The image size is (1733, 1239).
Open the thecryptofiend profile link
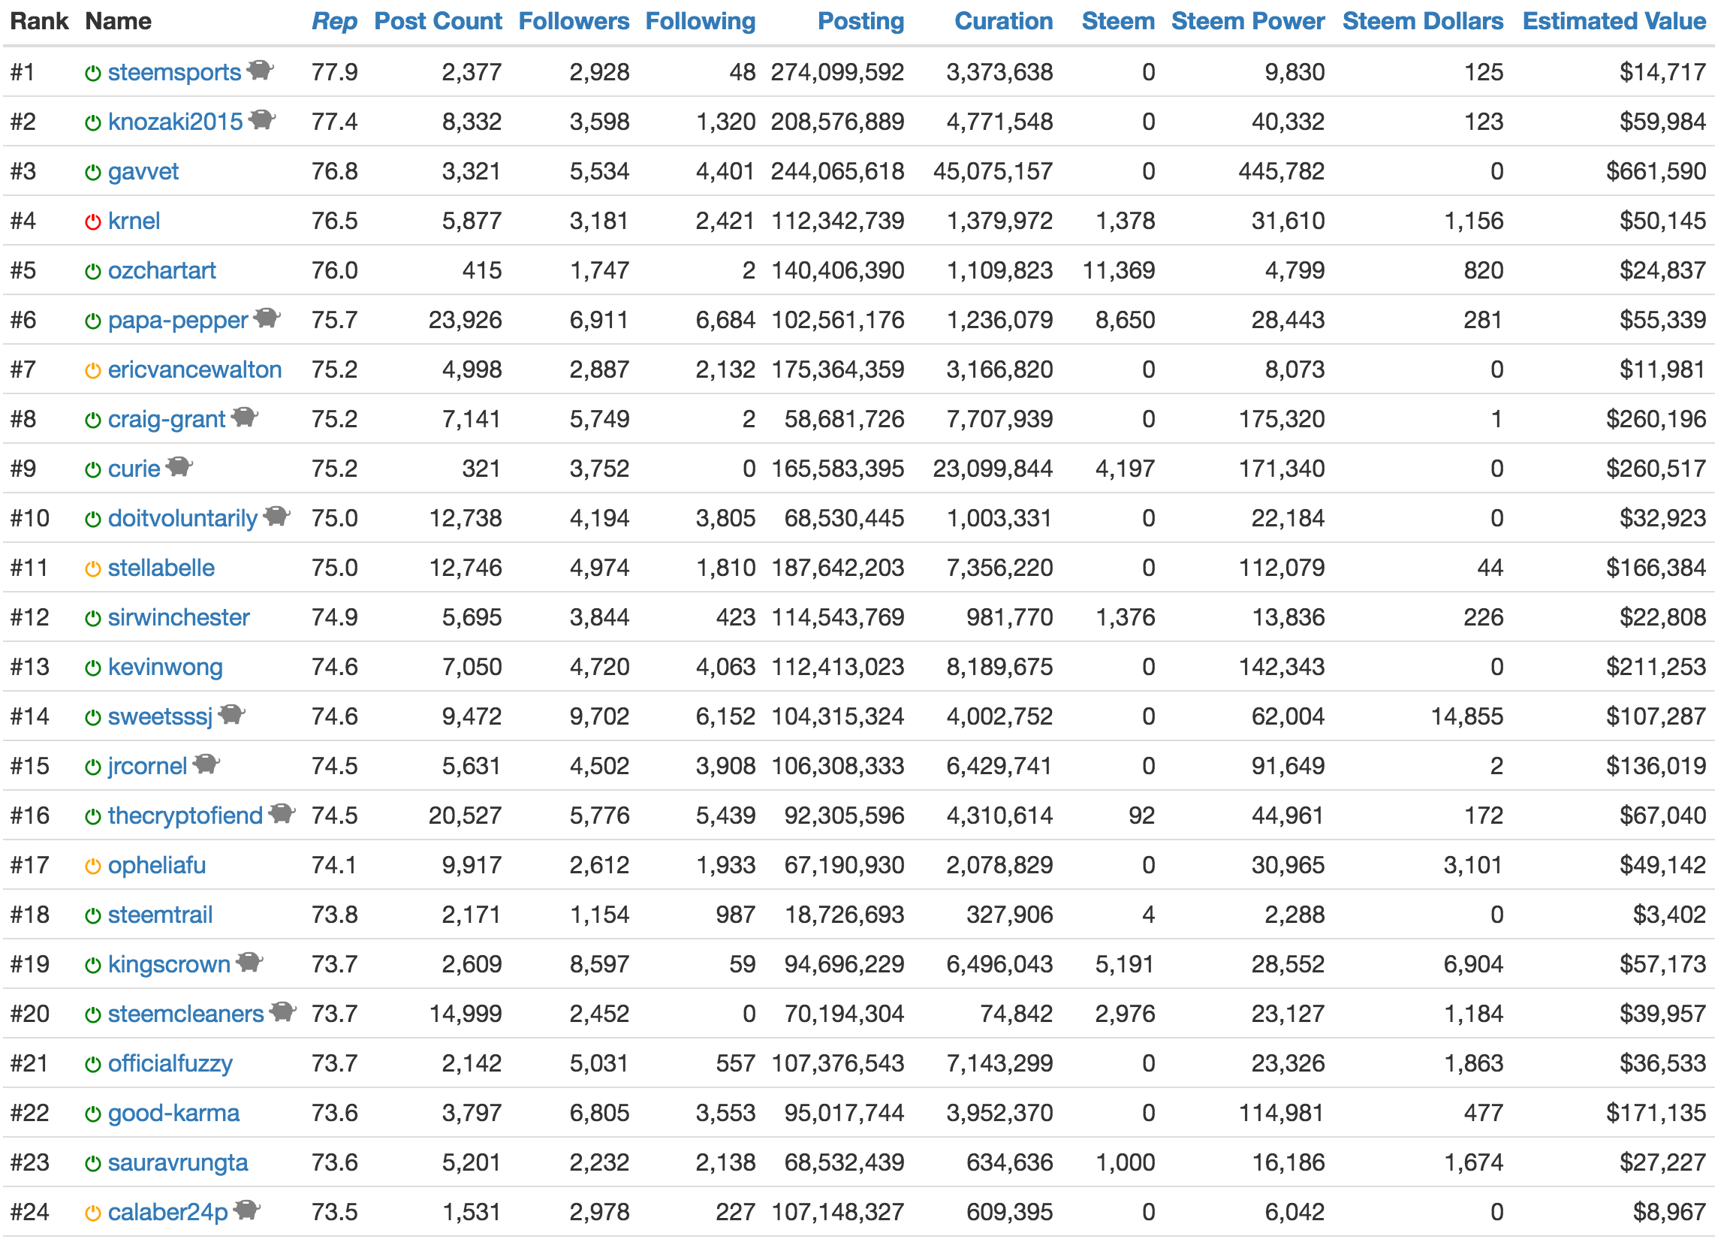pos(185,816)
